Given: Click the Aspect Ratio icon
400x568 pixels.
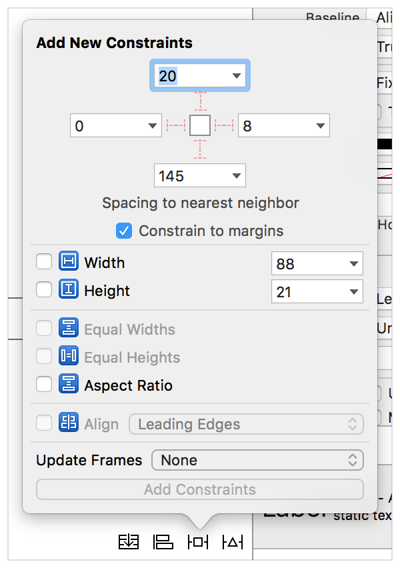Looking at the screenshot, I should (x=68, y=385).
